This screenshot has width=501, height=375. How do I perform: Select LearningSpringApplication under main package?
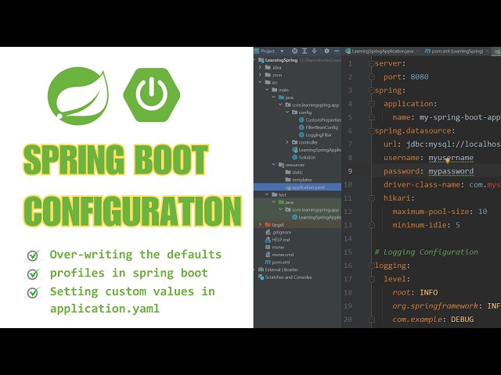316,150
